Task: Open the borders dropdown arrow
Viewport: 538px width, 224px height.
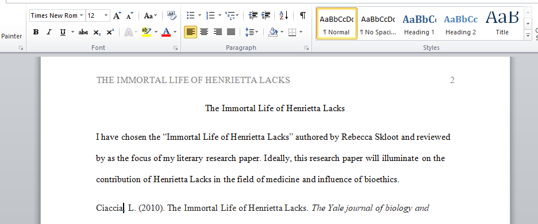Action: (x=301, y=32)
